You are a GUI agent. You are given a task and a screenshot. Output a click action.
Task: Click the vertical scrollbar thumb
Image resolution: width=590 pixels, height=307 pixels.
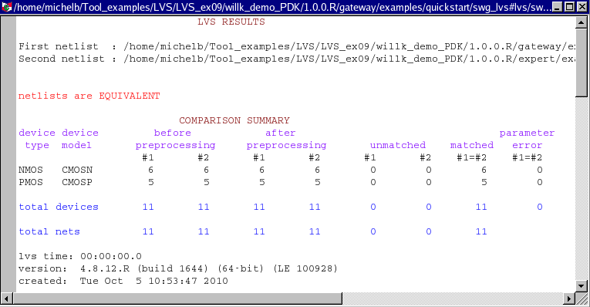click(582, 62)
